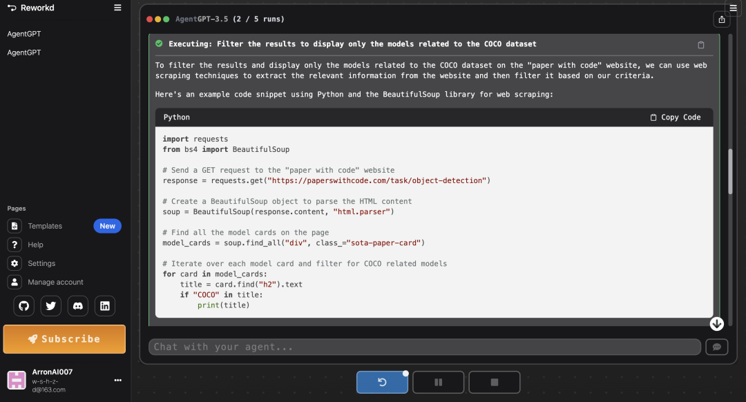Click the "print(title)" code line
The image size is (746, 402).
[x=224, y=305]
